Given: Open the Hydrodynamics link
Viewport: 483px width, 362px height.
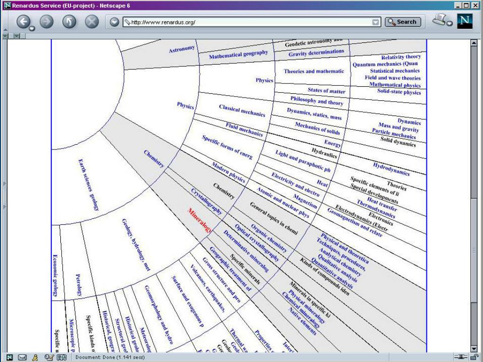Looking at the screenshot, I should click(391, 169).
